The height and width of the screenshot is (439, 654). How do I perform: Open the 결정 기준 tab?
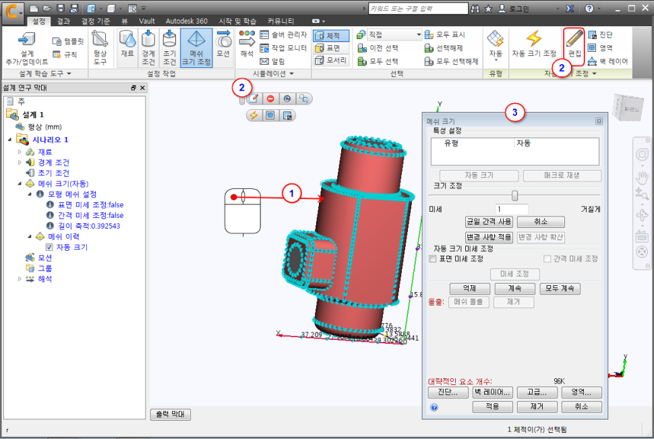[96, 21]
